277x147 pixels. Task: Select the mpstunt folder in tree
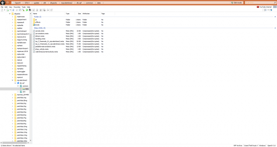(20, 77)
